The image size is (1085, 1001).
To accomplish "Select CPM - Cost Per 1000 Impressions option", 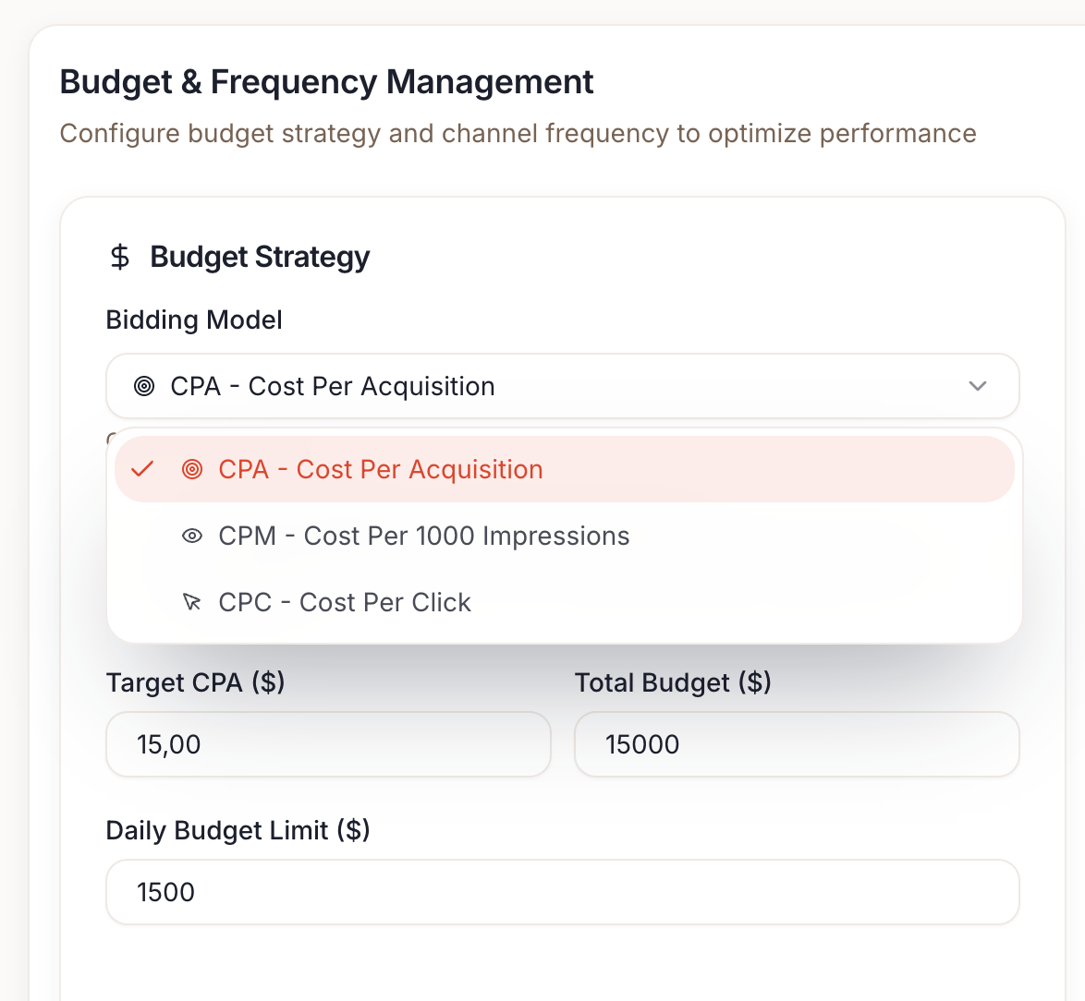I will pos(422,536).
